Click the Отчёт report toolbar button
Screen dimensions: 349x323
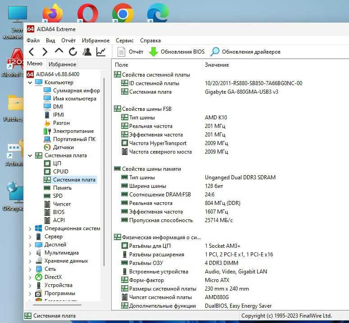tap(130, 52)
